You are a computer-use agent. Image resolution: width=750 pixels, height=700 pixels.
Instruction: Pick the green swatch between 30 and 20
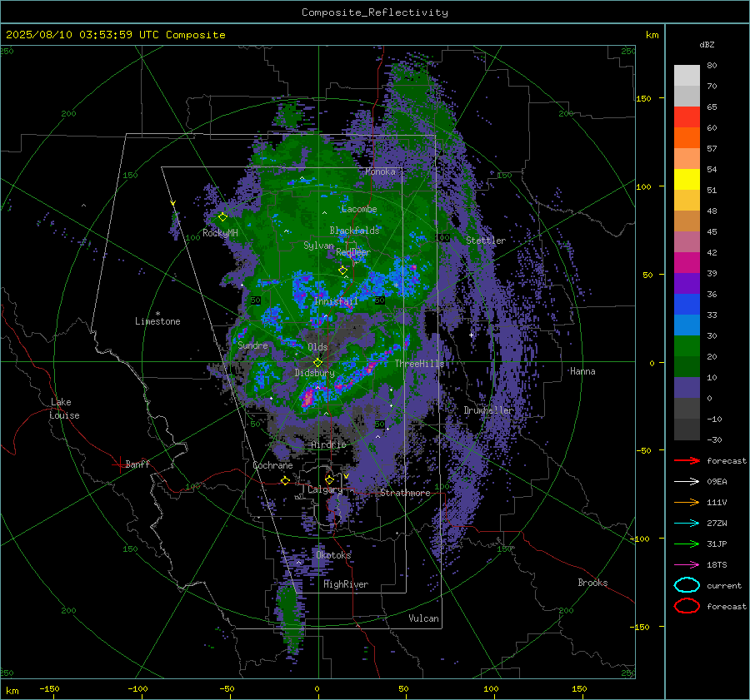687,346
